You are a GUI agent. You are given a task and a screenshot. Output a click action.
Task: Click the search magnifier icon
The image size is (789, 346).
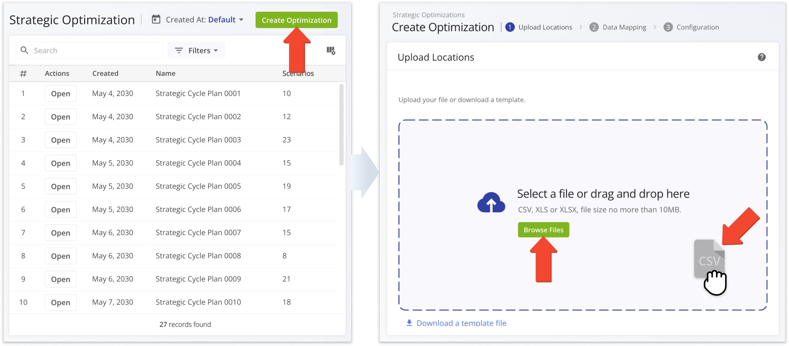(x=24, y=50)
